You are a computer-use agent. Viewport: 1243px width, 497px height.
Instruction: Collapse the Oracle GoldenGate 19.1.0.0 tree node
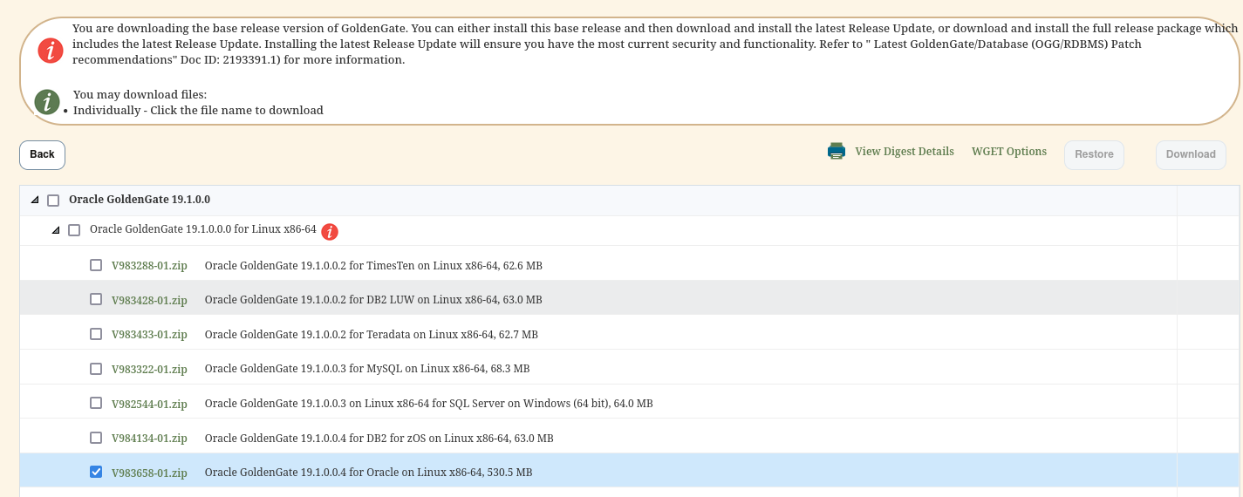(x=35, y=200)
